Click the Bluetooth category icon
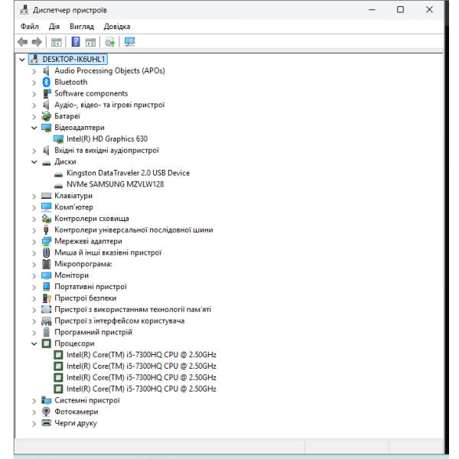This screenshot has height=459, width=459. [46, 82]
